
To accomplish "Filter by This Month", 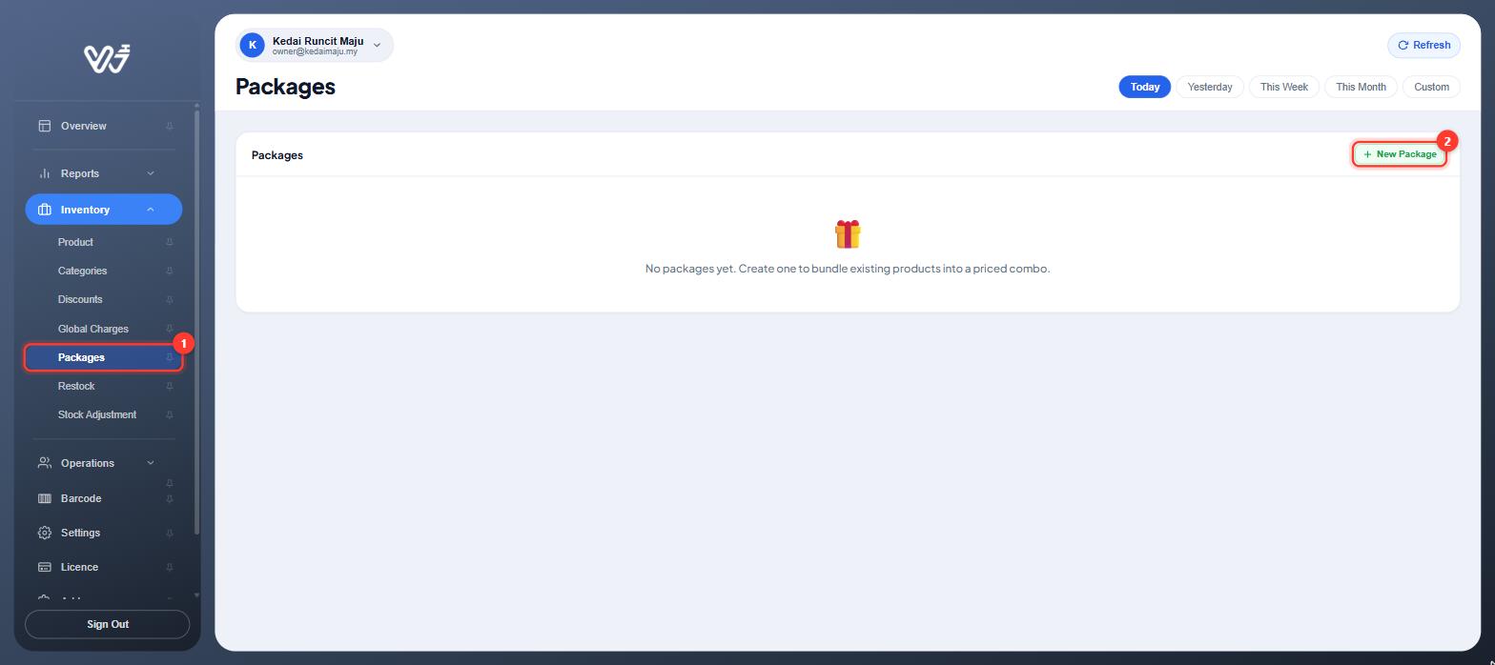I will [x=1361, y=87].
